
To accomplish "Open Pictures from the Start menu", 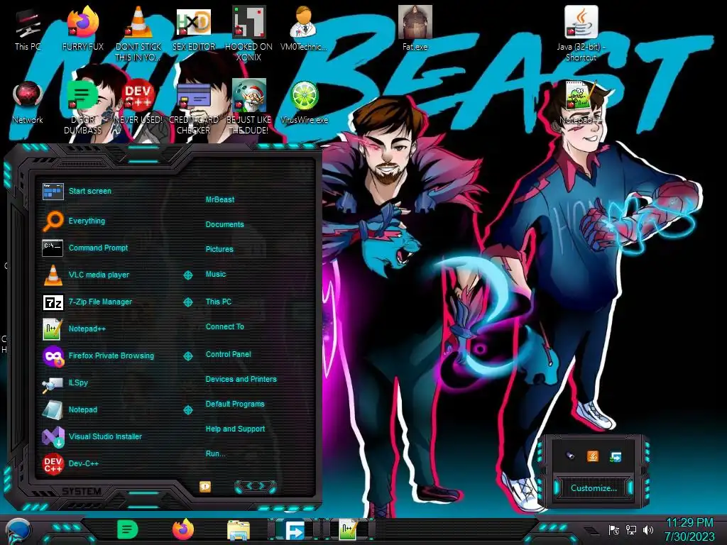I will (x=219, y=249).
